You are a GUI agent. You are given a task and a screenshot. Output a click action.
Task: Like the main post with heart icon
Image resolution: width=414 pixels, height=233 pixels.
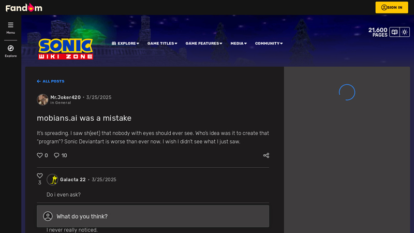[40, 155]
